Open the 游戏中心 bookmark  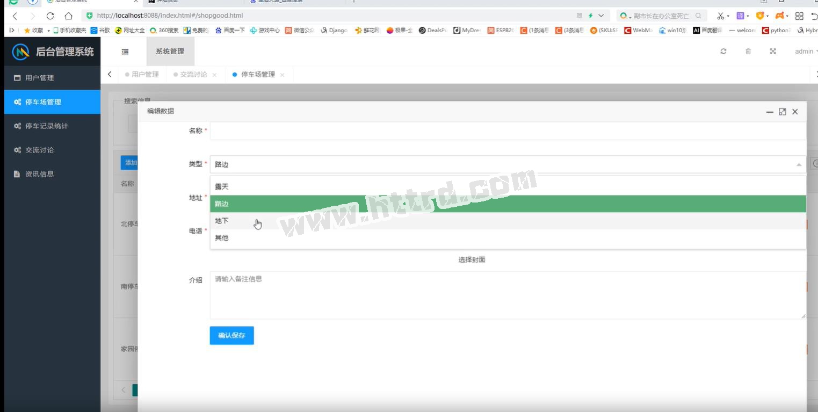(x=265, y=31)
